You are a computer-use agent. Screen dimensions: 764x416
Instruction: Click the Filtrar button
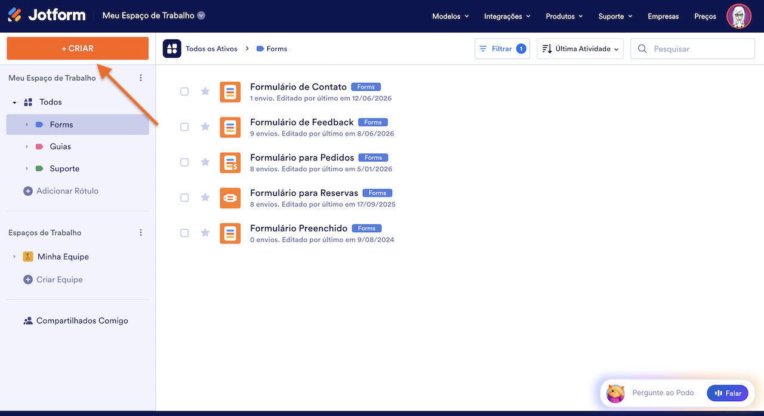coord(502,49)
